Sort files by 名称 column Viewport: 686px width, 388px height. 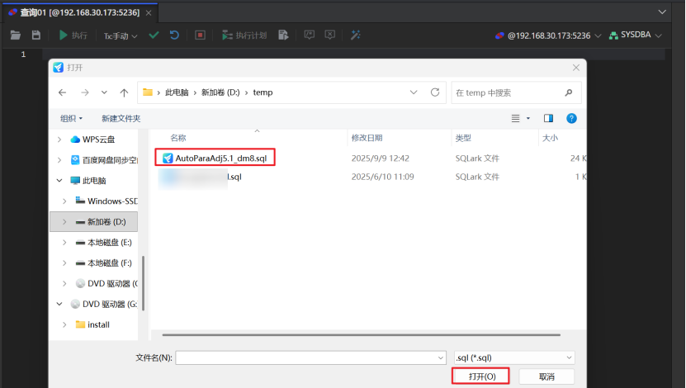(177, 138)
